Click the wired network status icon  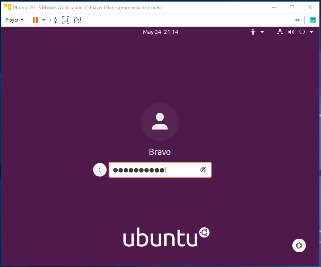pyautogui.click(x=280, y=32)
